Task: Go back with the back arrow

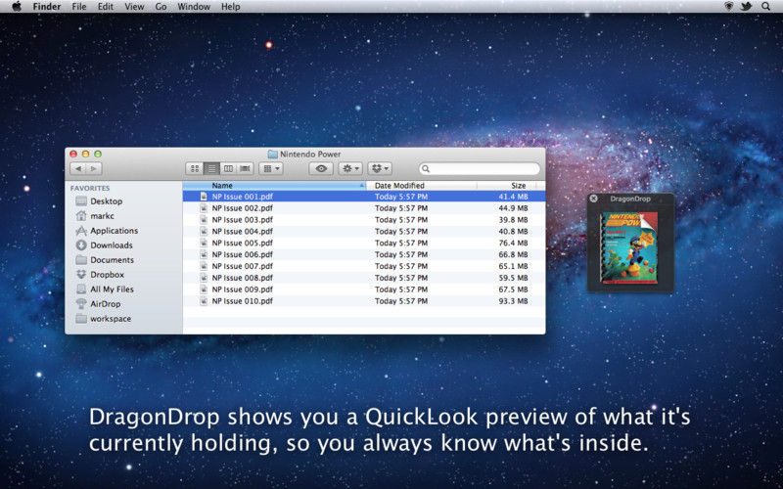Action: coord(77,169)
